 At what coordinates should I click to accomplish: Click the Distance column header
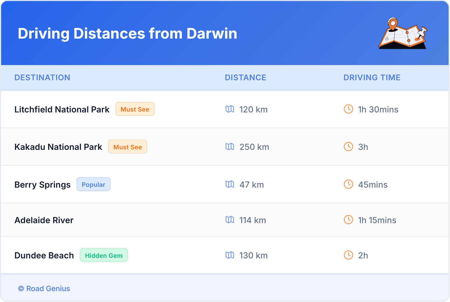(245, 77)
